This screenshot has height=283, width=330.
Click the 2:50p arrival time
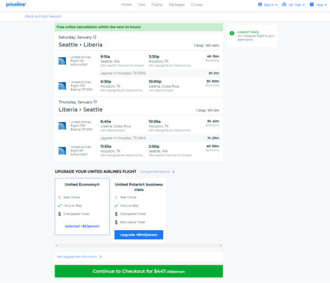pos(154,147)
